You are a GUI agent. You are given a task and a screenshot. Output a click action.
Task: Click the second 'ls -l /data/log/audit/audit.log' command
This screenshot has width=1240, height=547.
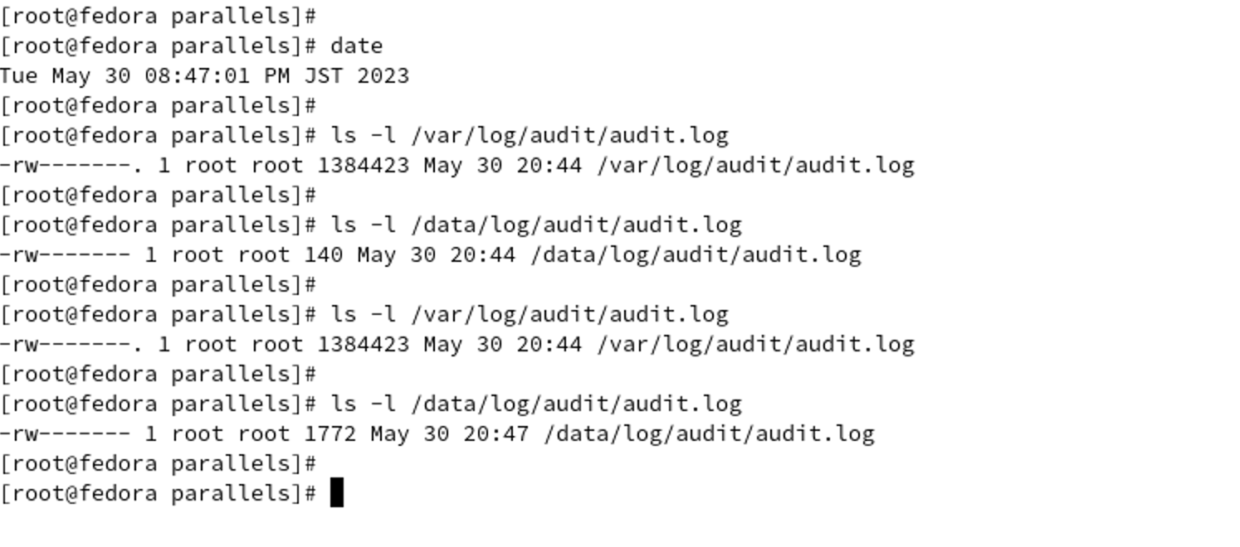tap(536, 404)
